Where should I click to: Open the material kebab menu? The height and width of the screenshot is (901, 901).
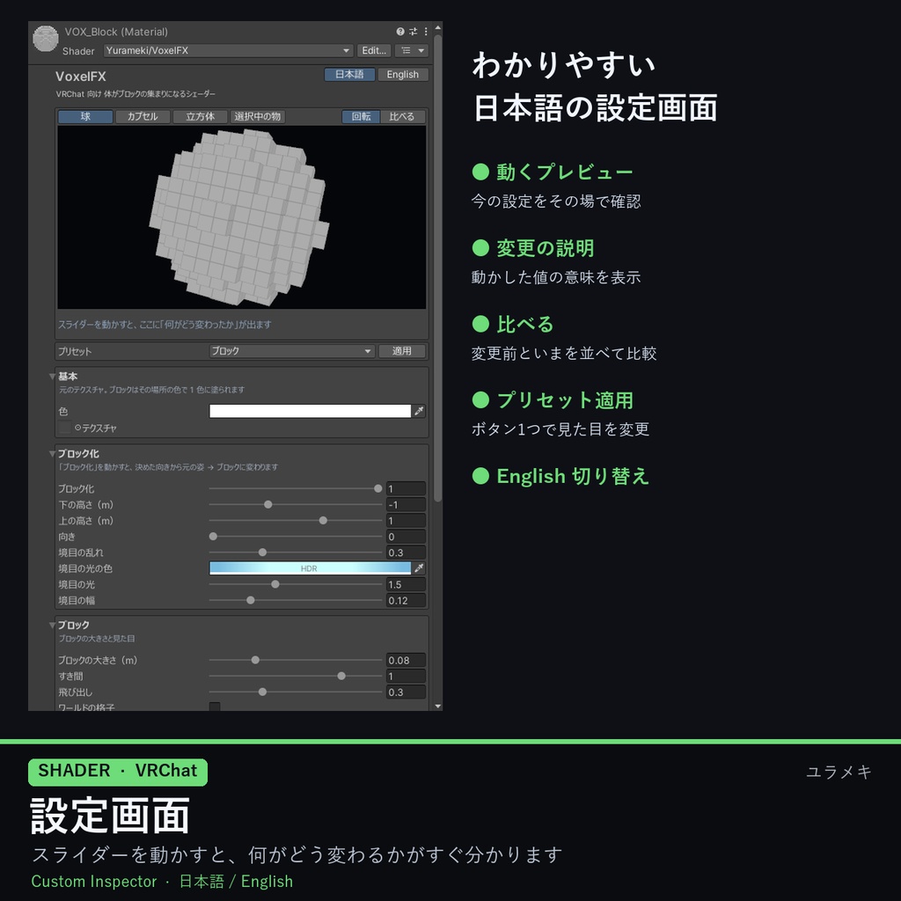(426, 32)
